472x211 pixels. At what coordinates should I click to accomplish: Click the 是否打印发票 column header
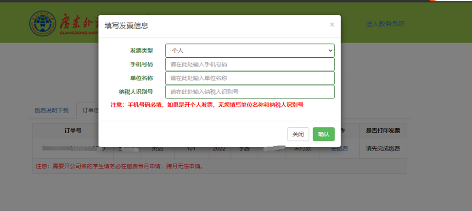[383, 131]
